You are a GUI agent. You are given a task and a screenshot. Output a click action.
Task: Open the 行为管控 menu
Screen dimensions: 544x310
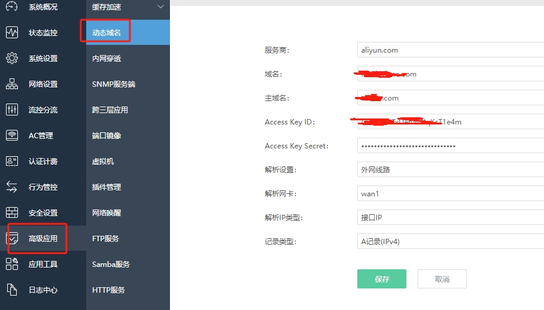click(43, 187)
